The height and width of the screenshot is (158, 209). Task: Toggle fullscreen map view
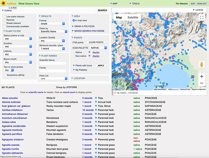point(201,17)
